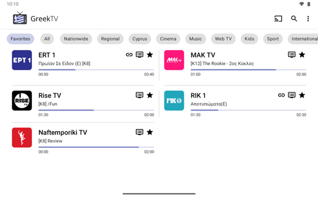
Task: Select the Kids filter chip
Action: click(x=249, y=39)
